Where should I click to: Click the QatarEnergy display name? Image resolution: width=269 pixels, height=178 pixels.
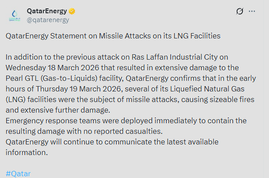point(46,11)
